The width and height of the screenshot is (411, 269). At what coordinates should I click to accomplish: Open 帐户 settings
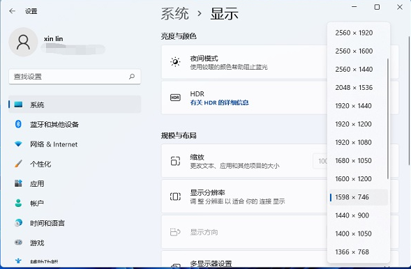(75, 203)
